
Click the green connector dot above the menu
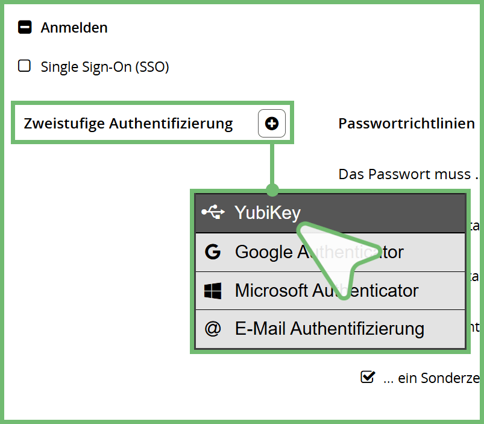272,189
